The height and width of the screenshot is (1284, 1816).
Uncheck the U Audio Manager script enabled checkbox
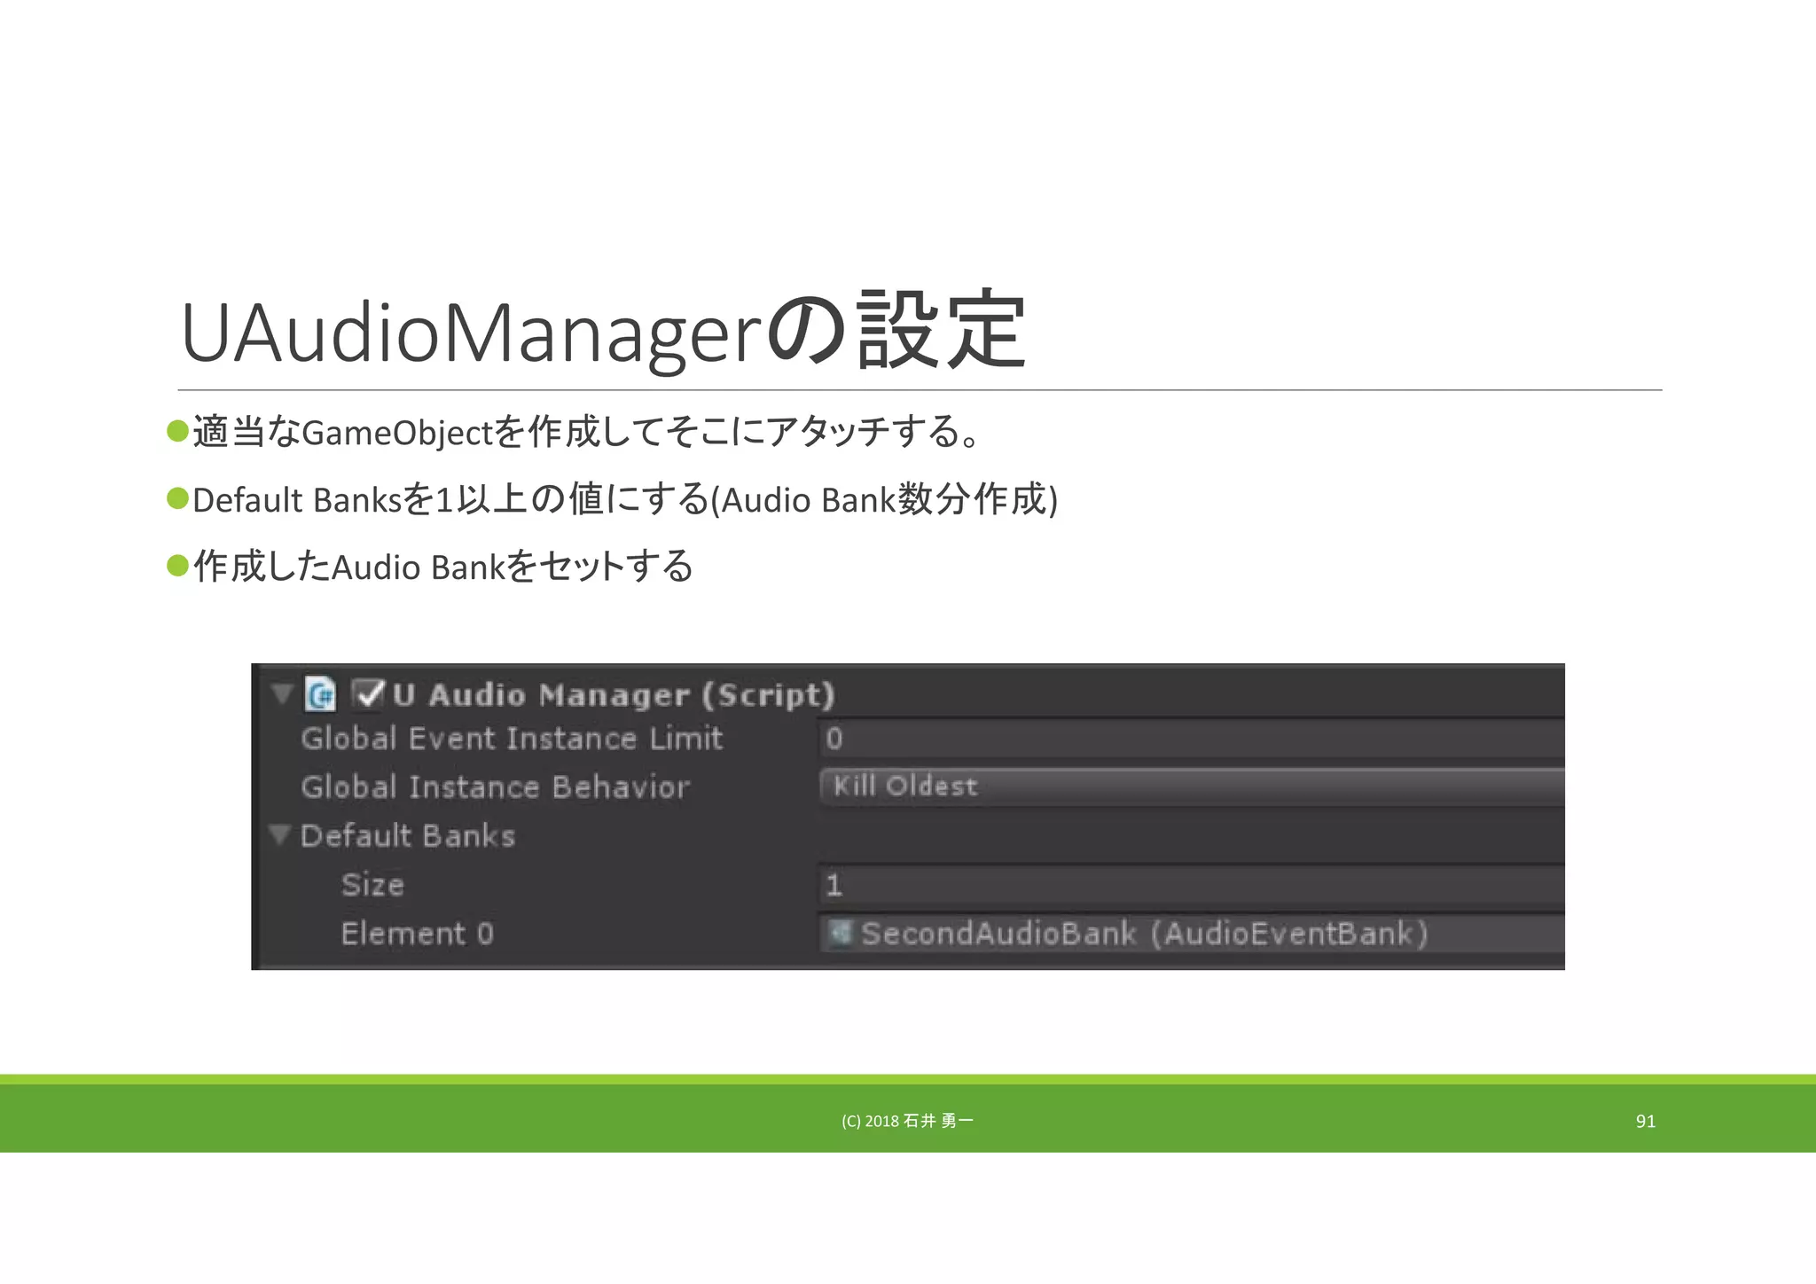(x=367, y=693)
